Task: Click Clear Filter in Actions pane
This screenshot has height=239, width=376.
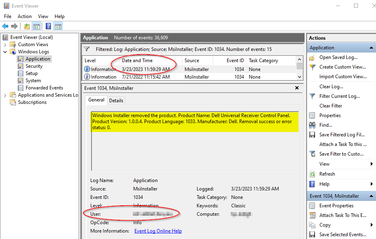Action: point(330,106)
